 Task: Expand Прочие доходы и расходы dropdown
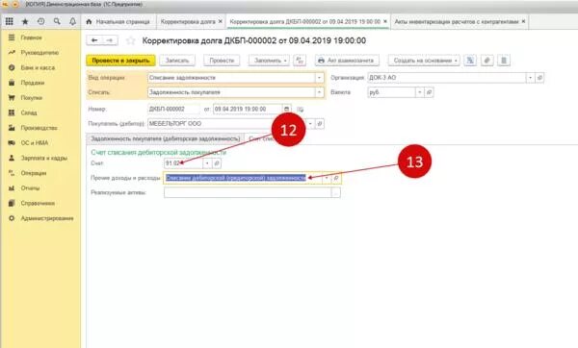[x=327, y=178]
